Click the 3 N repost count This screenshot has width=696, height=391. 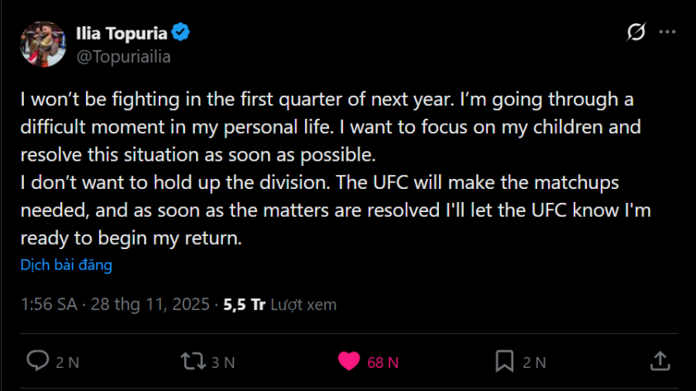[x=222, y=362]
